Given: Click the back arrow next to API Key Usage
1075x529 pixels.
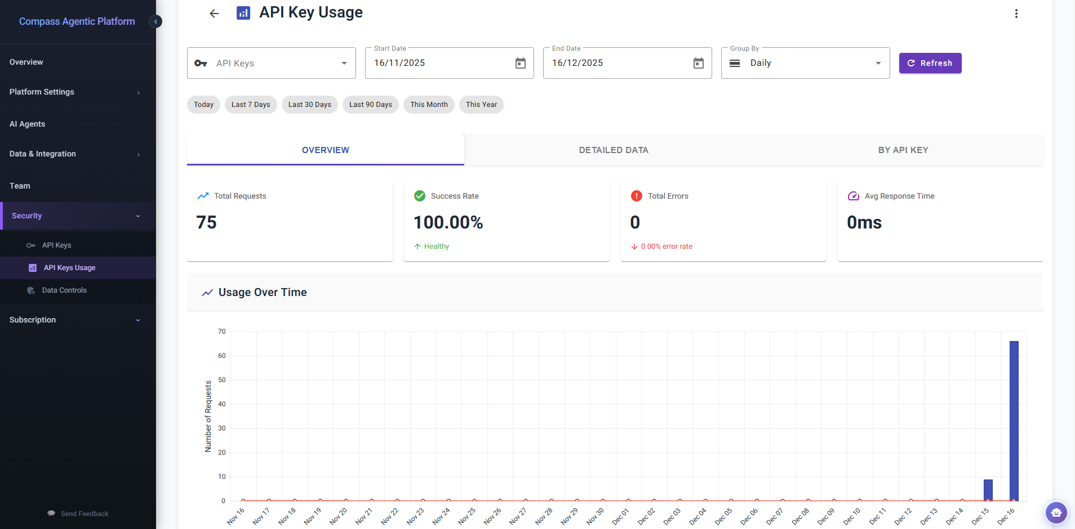Looking at the screenshot, I should [x=214, y=13].
